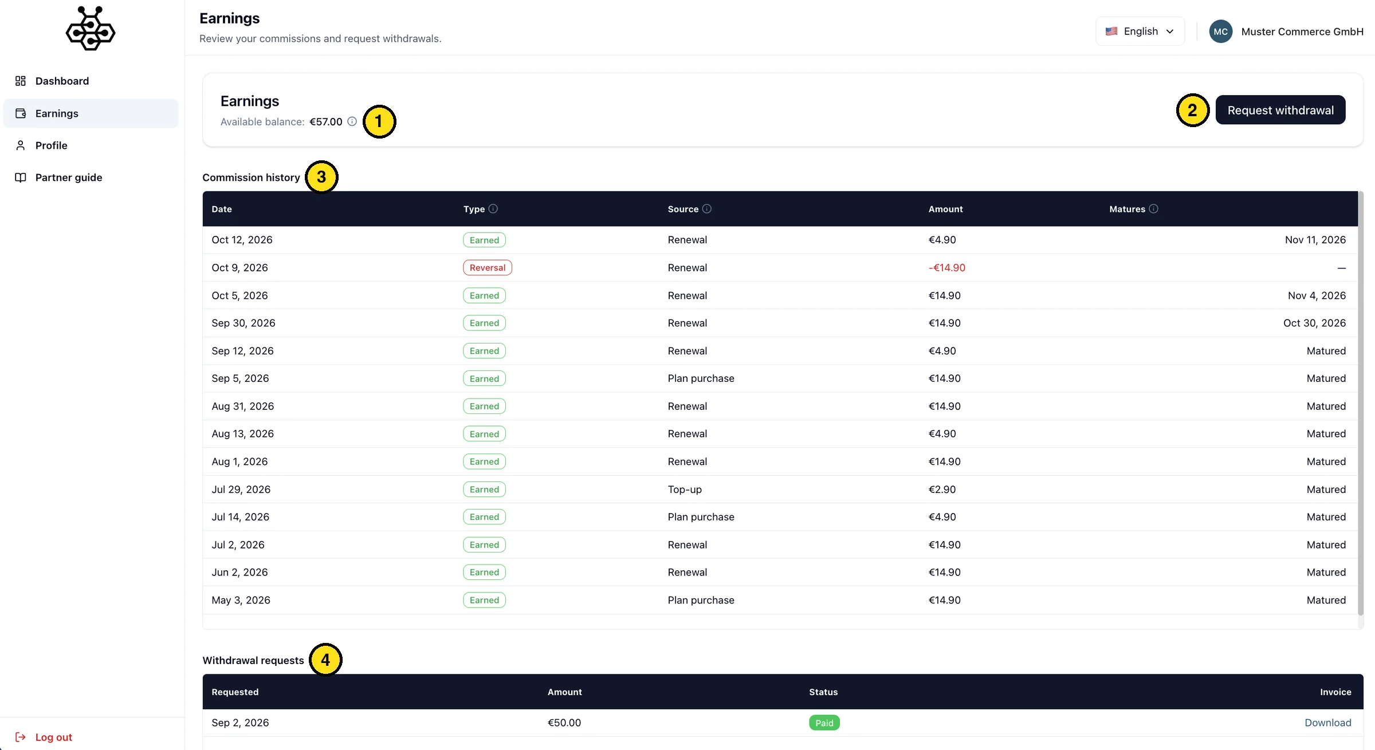Click the Oct 12, 2026 date cell
The width and height of the screenshot is (1375, 750).
(242, 240)
